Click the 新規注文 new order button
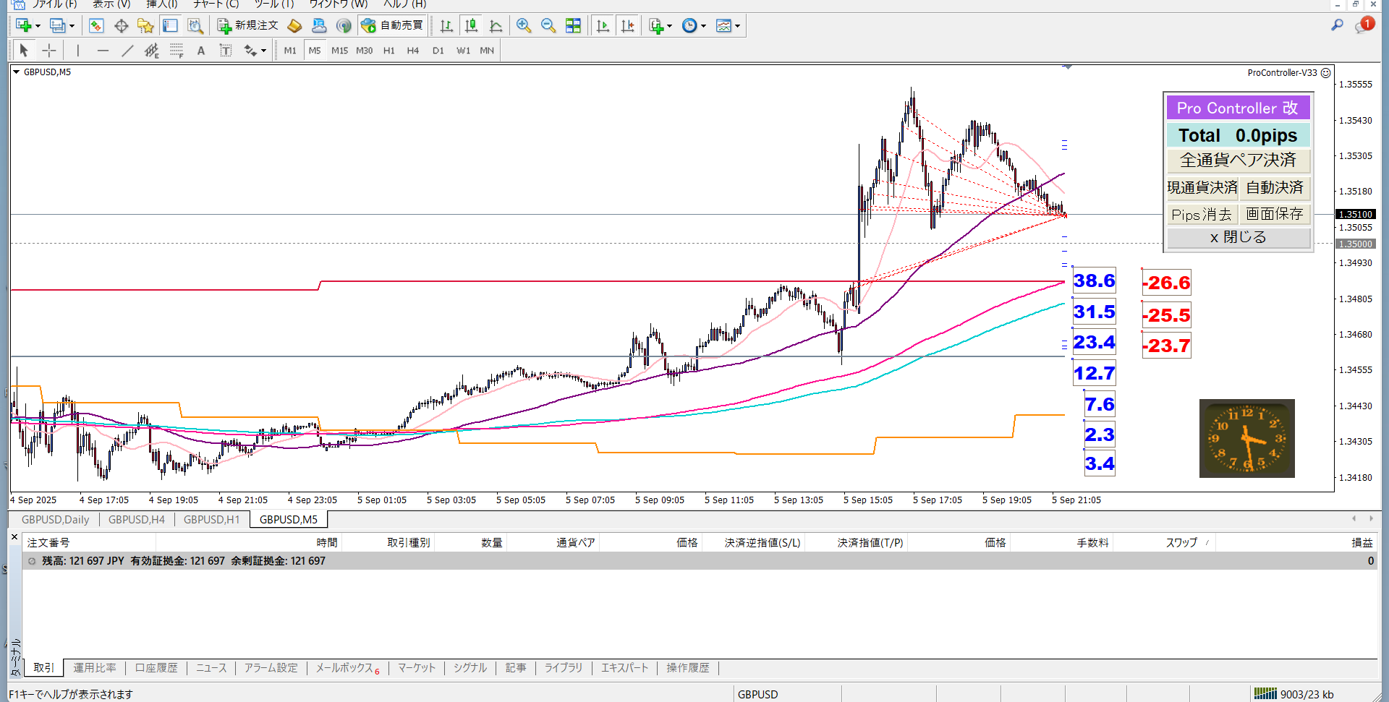 point(248,26)
